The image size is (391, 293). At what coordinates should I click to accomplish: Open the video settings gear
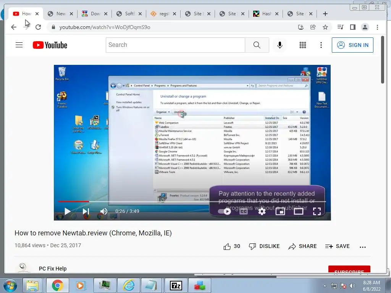(x=262, y=211)
